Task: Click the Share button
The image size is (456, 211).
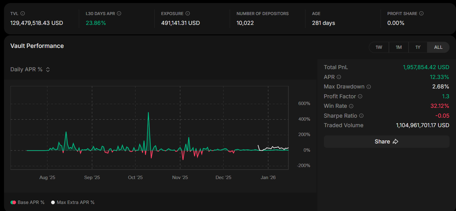Action: click(386, 142)
